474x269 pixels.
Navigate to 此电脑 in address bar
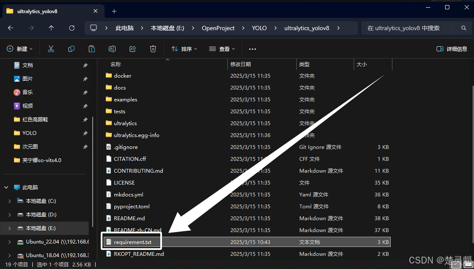(125, 28)
